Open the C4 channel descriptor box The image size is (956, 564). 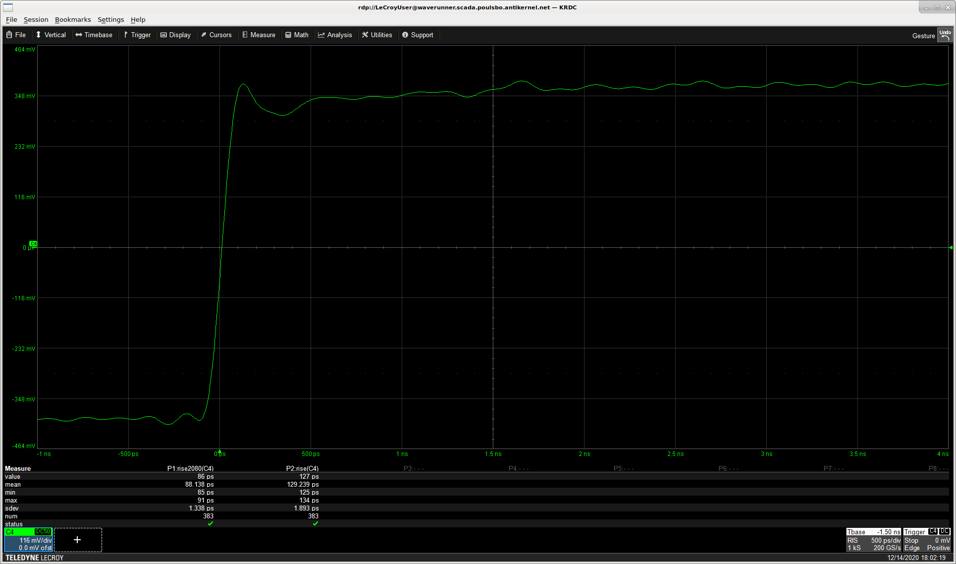point(28,540)
